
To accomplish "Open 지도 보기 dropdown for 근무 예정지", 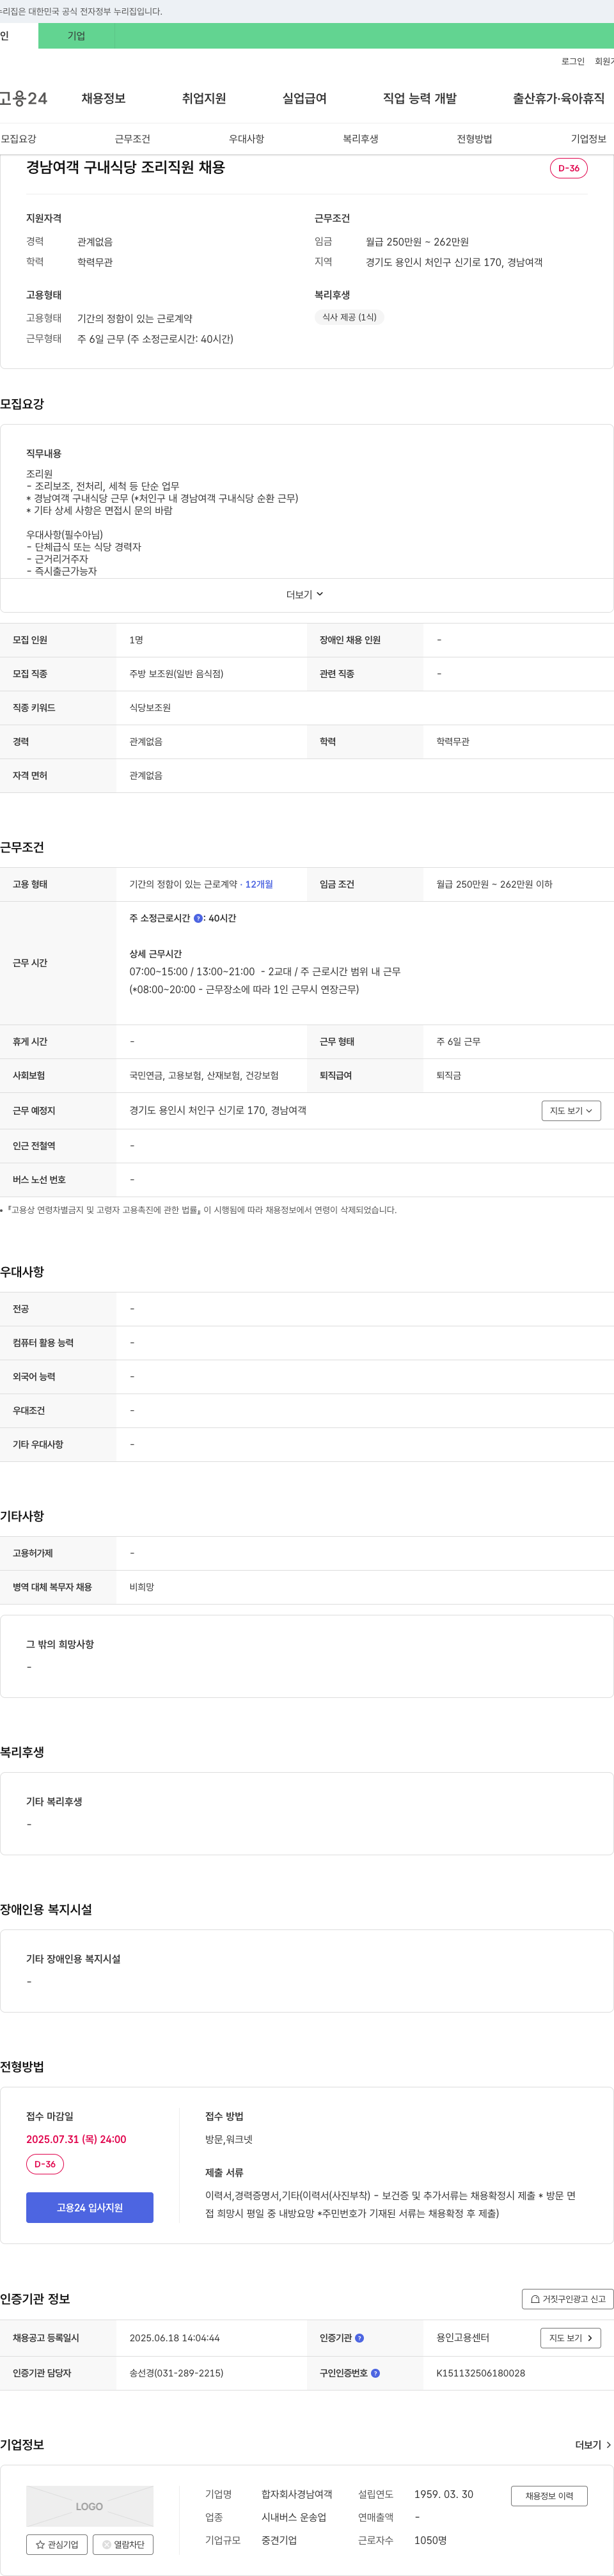I will pos(571,1111).
